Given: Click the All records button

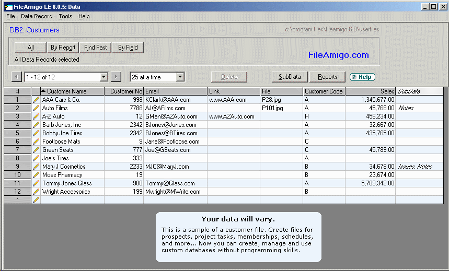Looking at the screenshot, I should [30, 48].
